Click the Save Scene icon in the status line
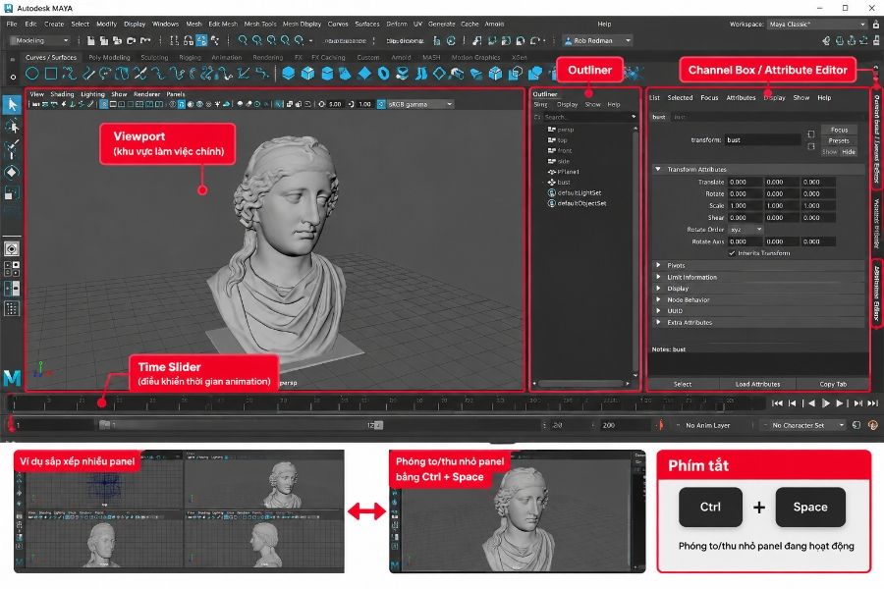The image size is (884, 589). coord(117,40)
